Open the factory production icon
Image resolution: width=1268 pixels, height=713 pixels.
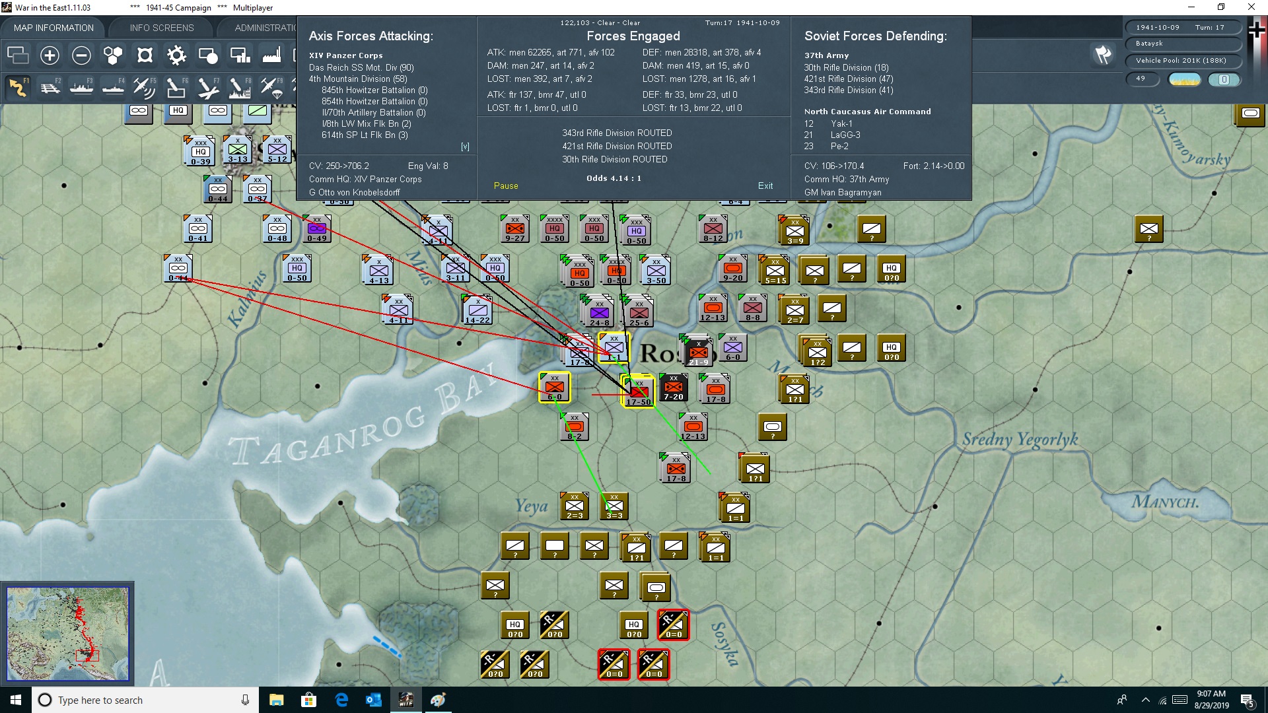271,55
